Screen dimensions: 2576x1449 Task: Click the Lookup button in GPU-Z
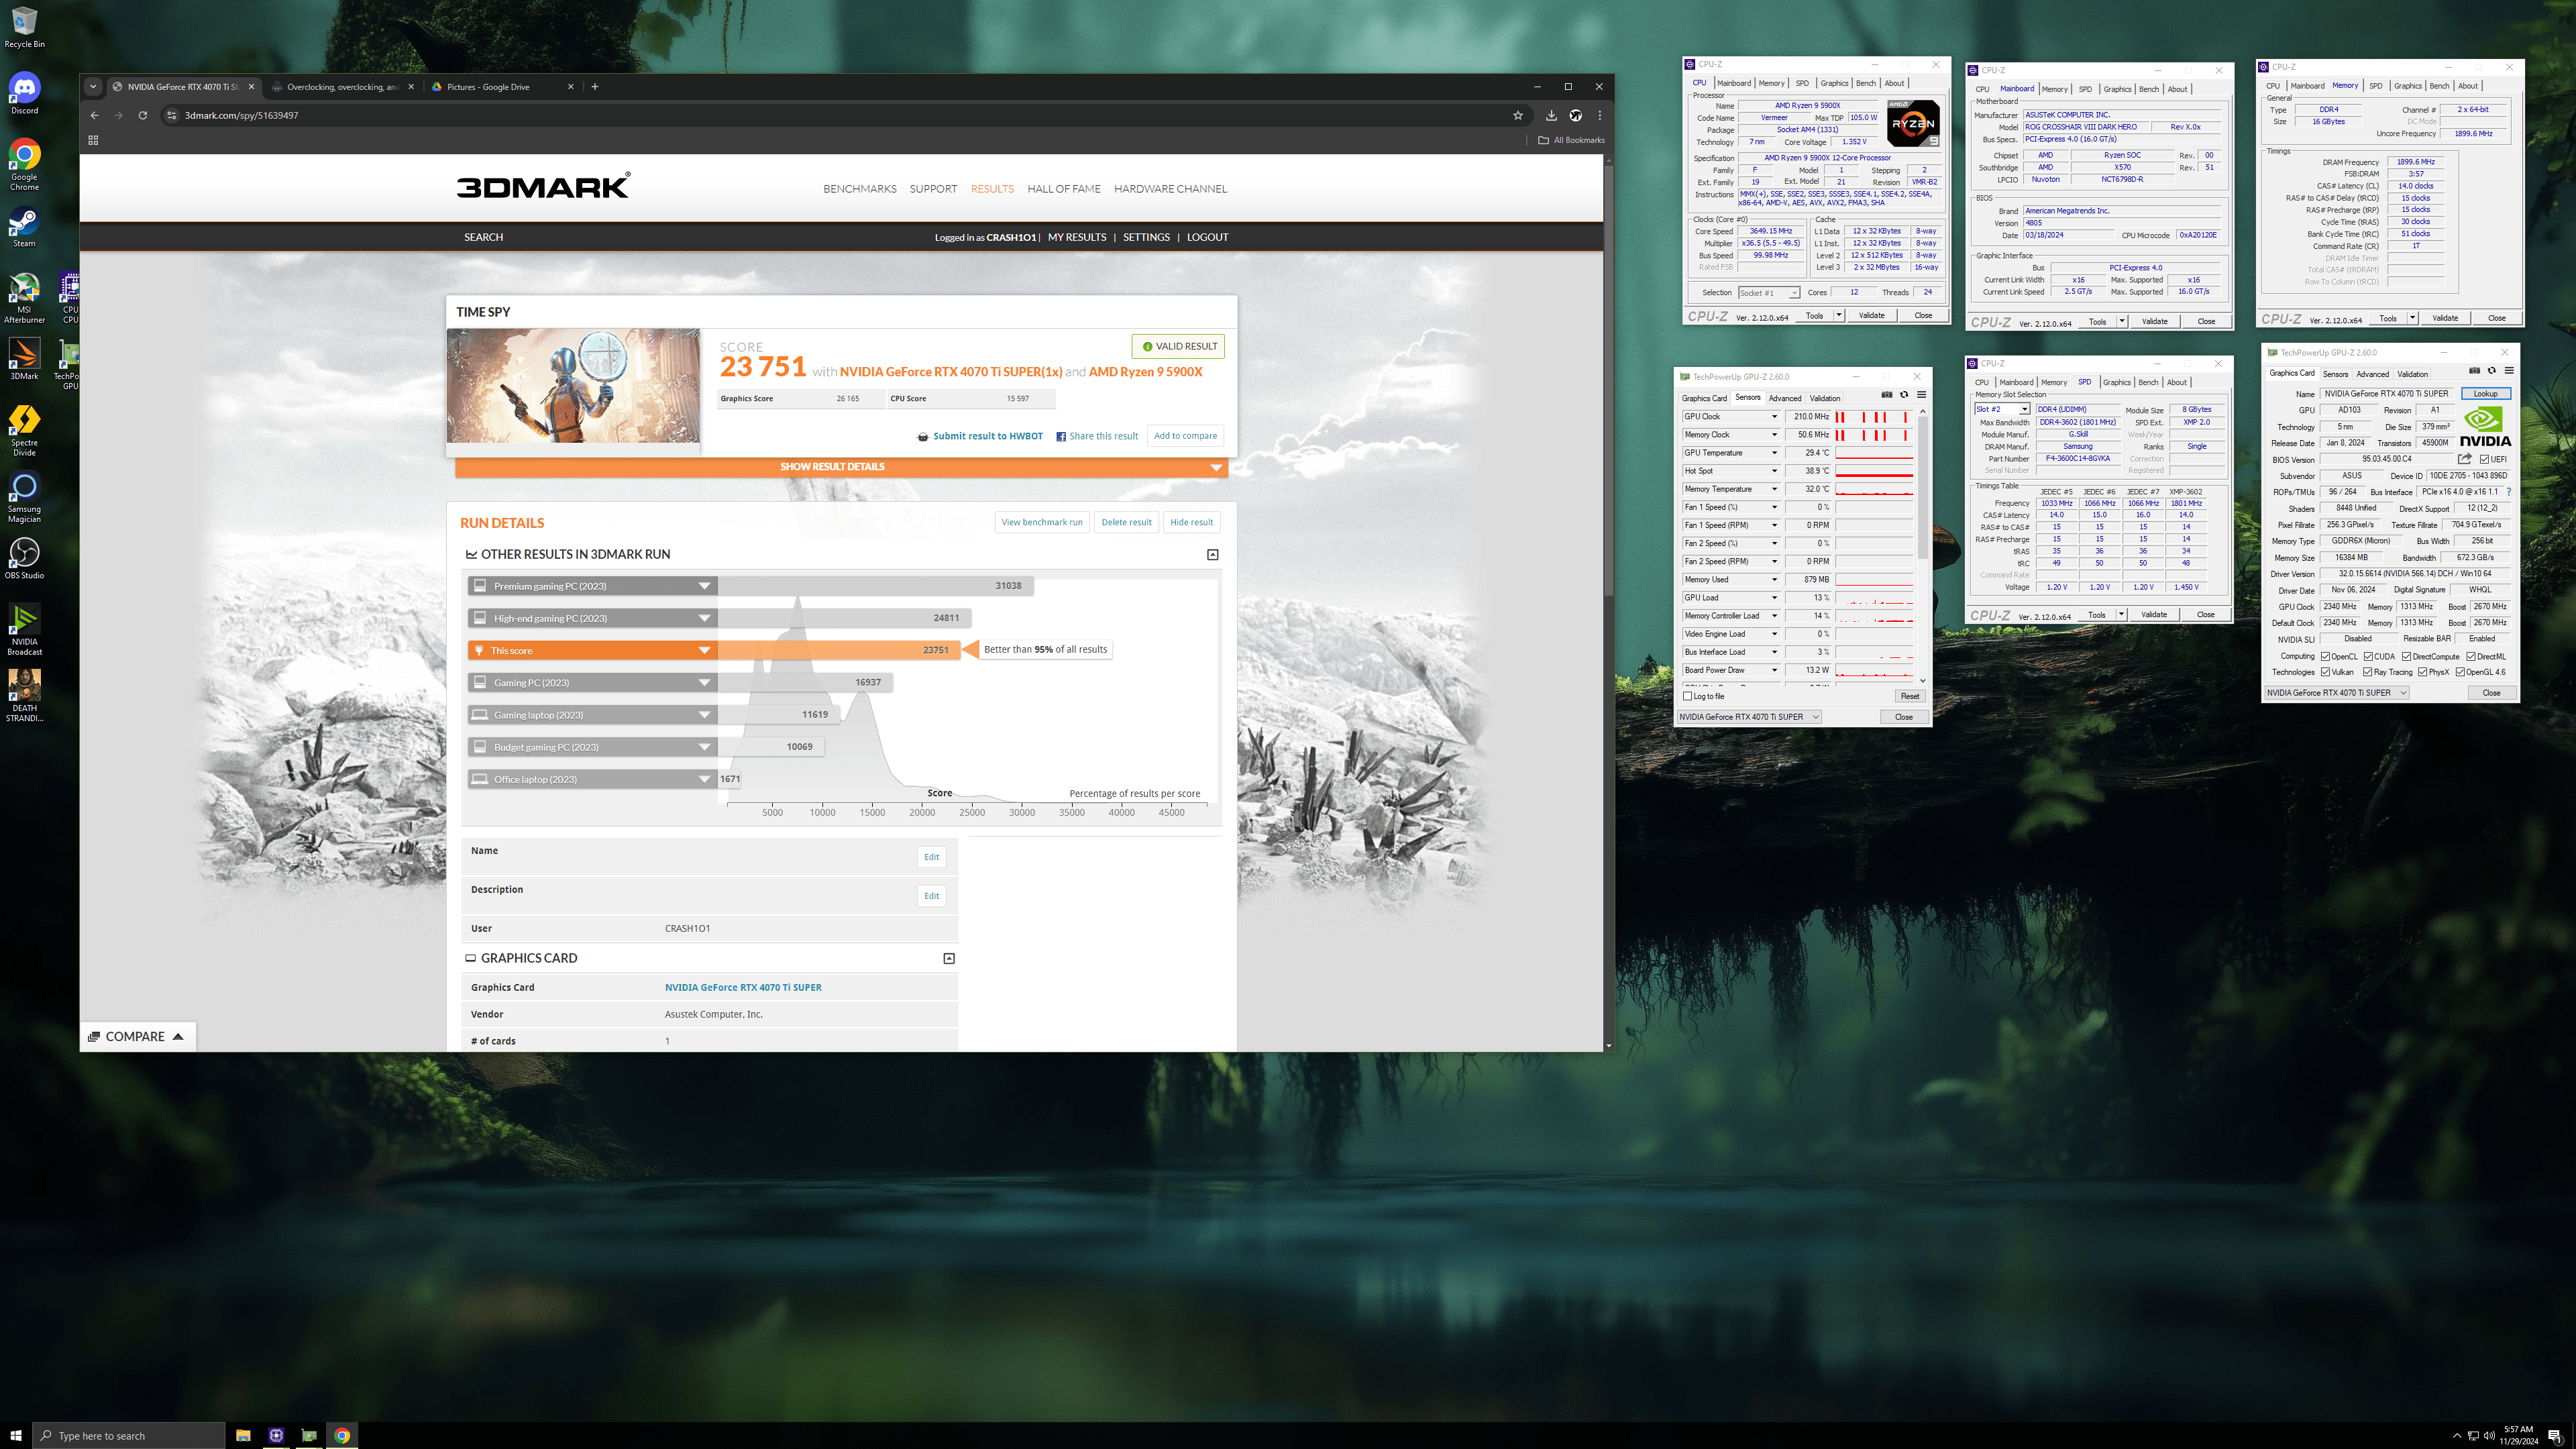click(x=2486, y=394)
